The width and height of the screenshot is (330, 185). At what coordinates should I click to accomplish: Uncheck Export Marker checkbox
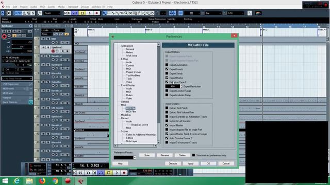tap(167, 78)
